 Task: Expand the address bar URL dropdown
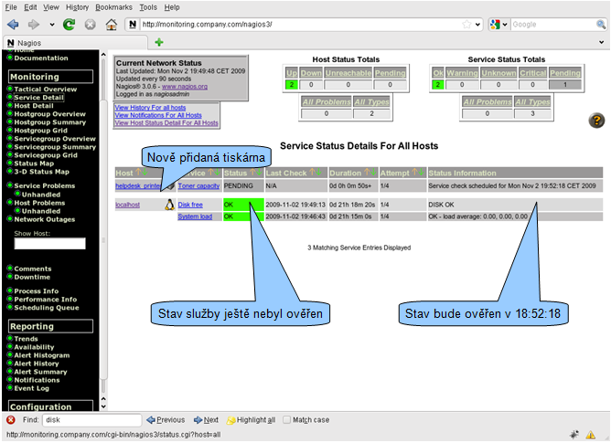point(477,25)
